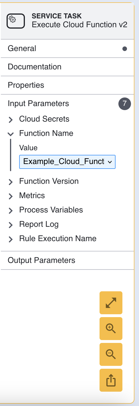This screenshot has height=406, width=139.
Task: Click the zoom in magnifier button
Action: coord(111,329)
